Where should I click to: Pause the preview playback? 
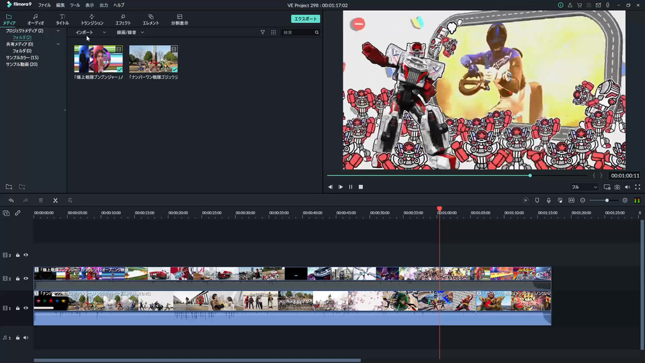[351, 187]
